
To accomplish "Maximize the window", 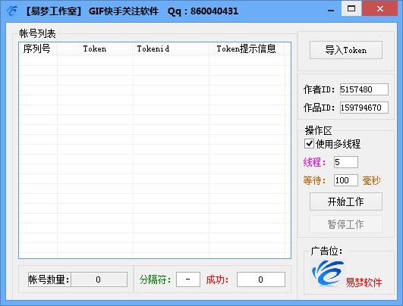I will coord(351,9).
